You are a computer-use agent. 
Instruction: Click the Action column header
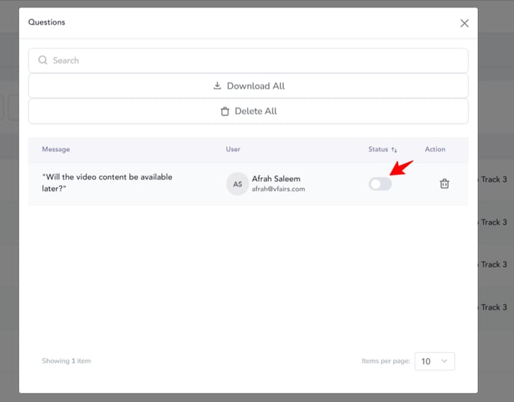pyautogui.click(x=435, y=149)
